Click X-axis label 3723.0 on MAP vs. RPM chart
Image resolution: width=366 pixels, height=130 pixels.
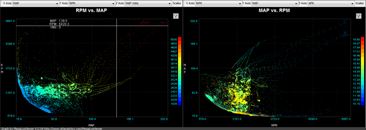275,119
